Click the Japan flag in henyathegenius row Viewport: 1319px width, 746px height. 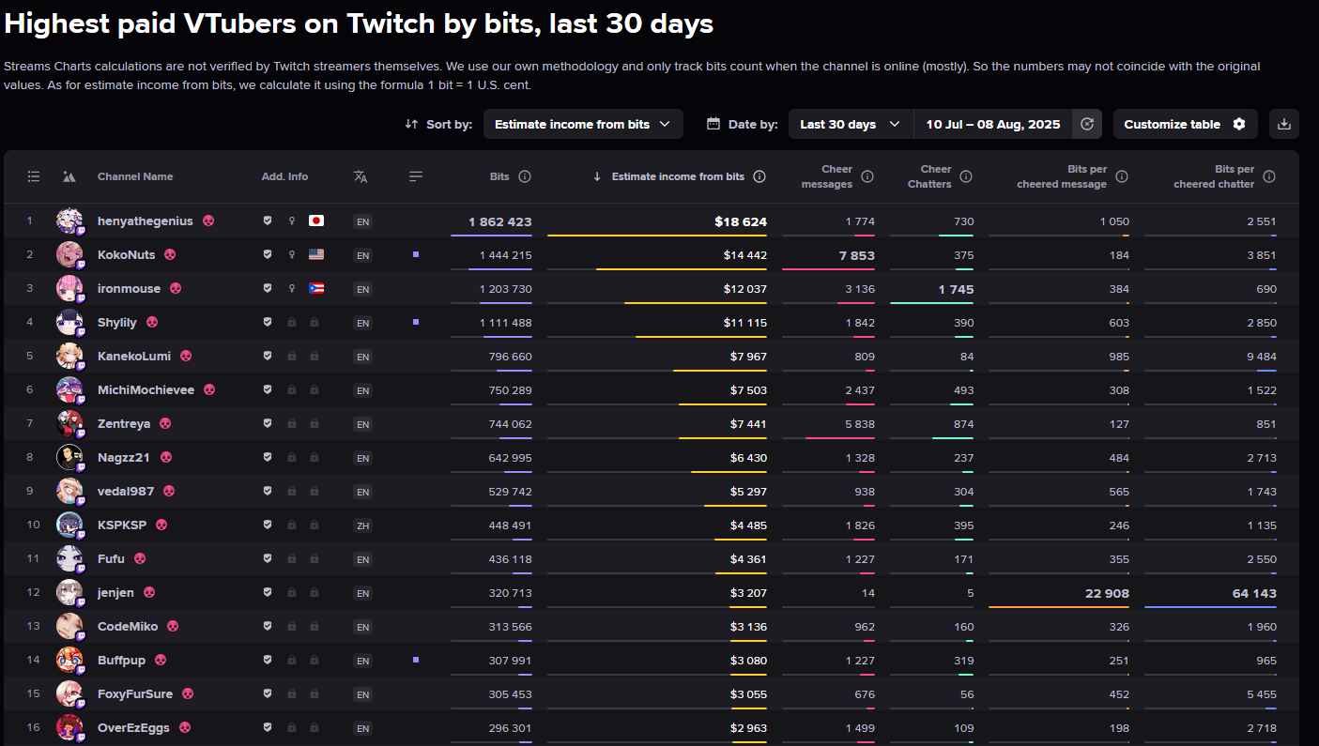click(x=316, y=221)
